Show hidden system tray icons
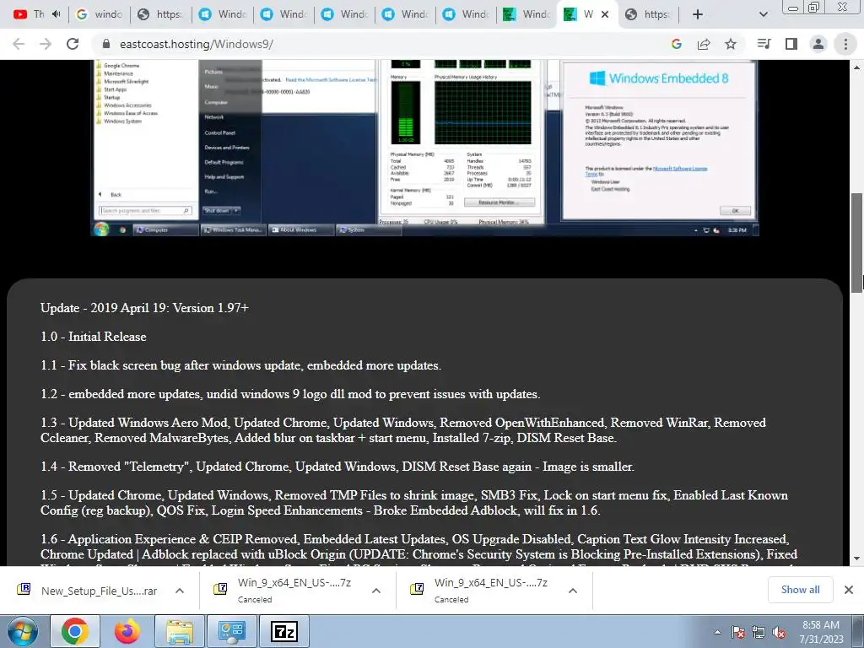The width and height of the screenshot is (864, 648). [x=717, y=632]
